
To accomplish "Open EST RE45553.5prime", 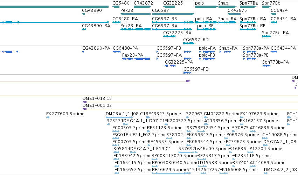I will pos(165,142).
